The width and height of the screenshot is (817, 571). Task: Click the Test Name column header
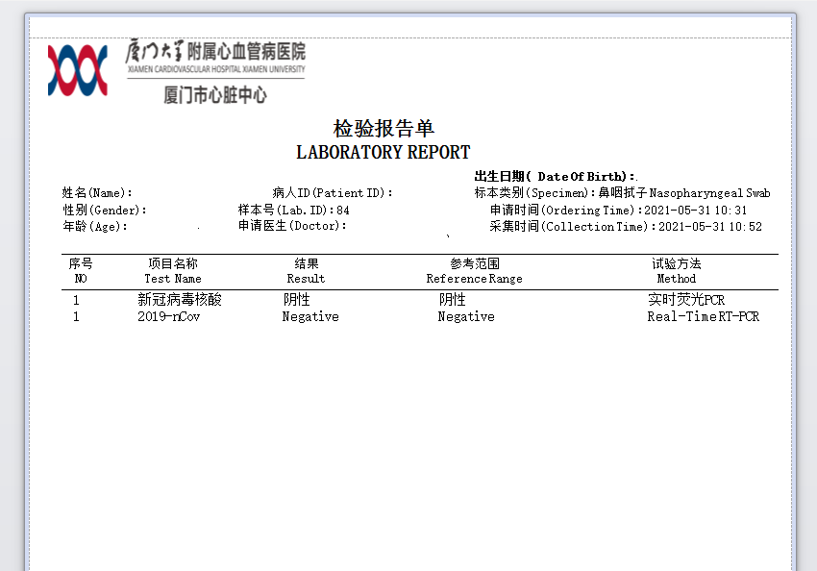coord(173,279)
